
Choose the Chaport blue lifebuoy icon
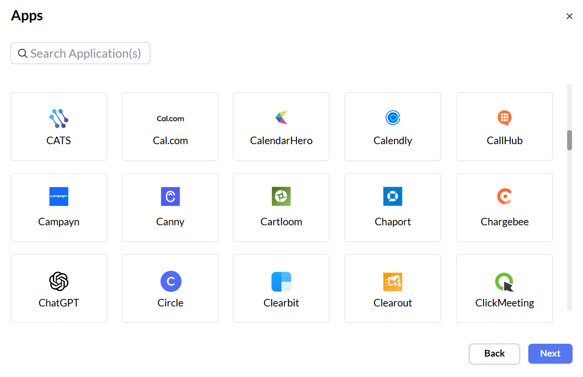point(393,196)
